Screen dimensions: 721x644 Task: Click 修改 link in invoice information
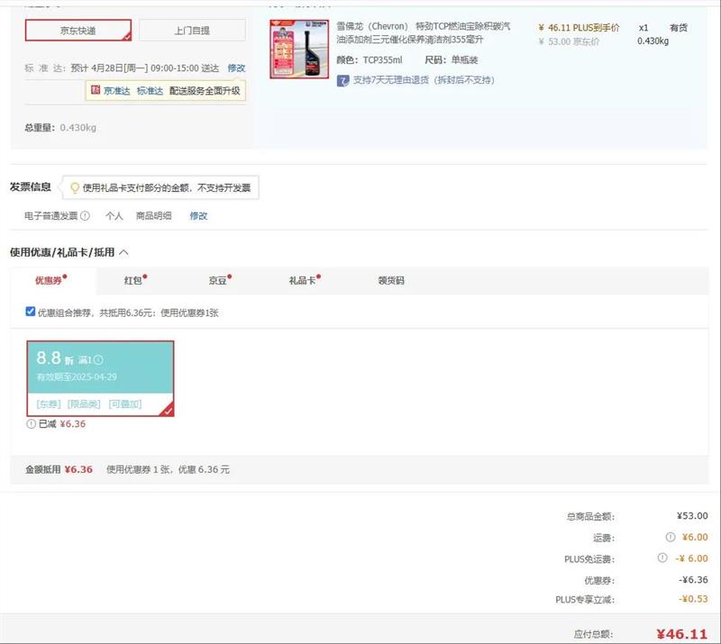click(x=198, y=216)
